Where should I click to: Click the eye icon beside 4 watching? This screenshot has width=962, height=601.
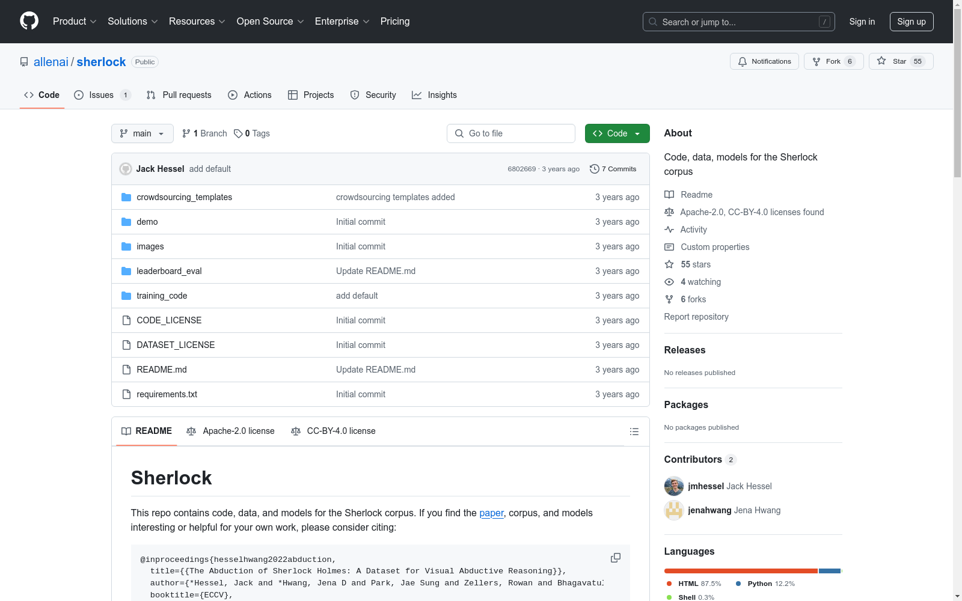pos(669,282)
